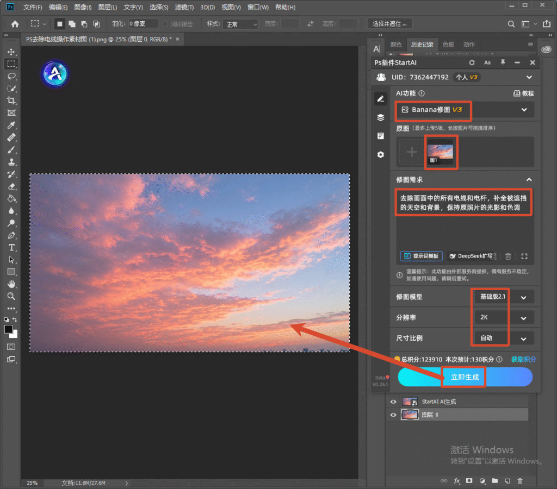Click the 提示词模板 button
Image resolution: width=557 pixels, height=489 pixels.
click(422, 256)
